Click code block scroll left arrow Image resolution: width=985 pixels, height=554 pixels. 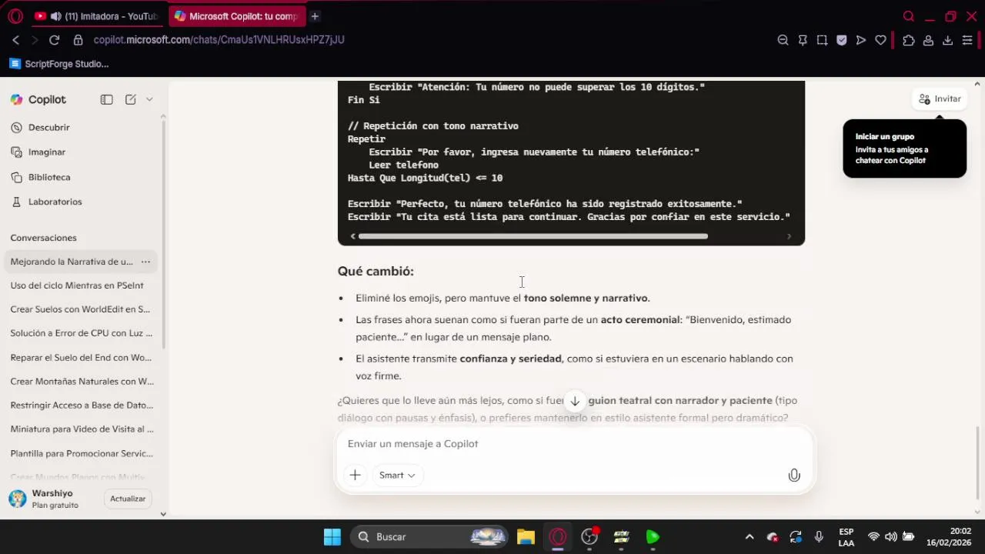pos(352,236)
